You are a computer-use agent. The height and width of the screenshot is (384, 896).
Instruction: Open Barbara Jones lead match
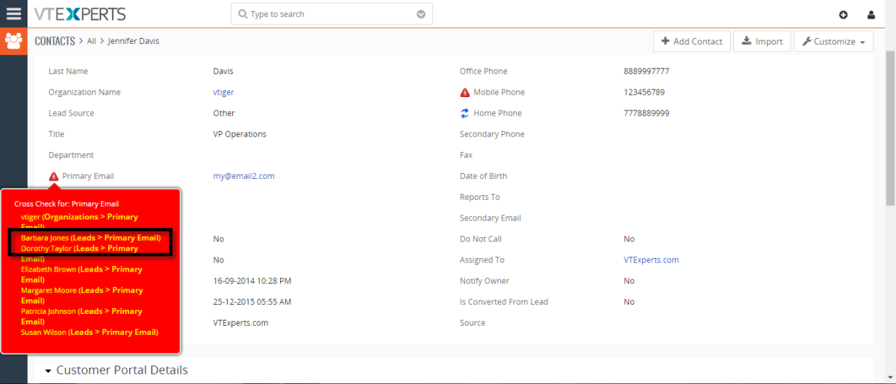[90, 238]
